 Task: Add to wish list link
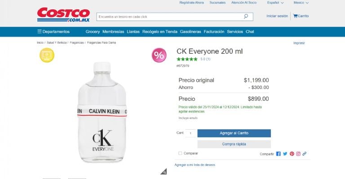(195, 165)
